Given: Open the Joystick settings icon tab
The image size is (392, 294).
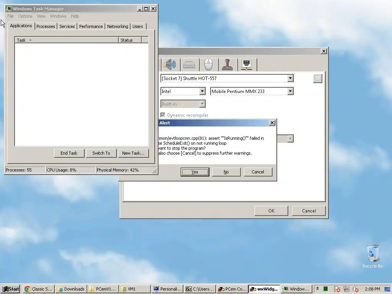Looking at the screenshot, I should [x=227, y=64].
